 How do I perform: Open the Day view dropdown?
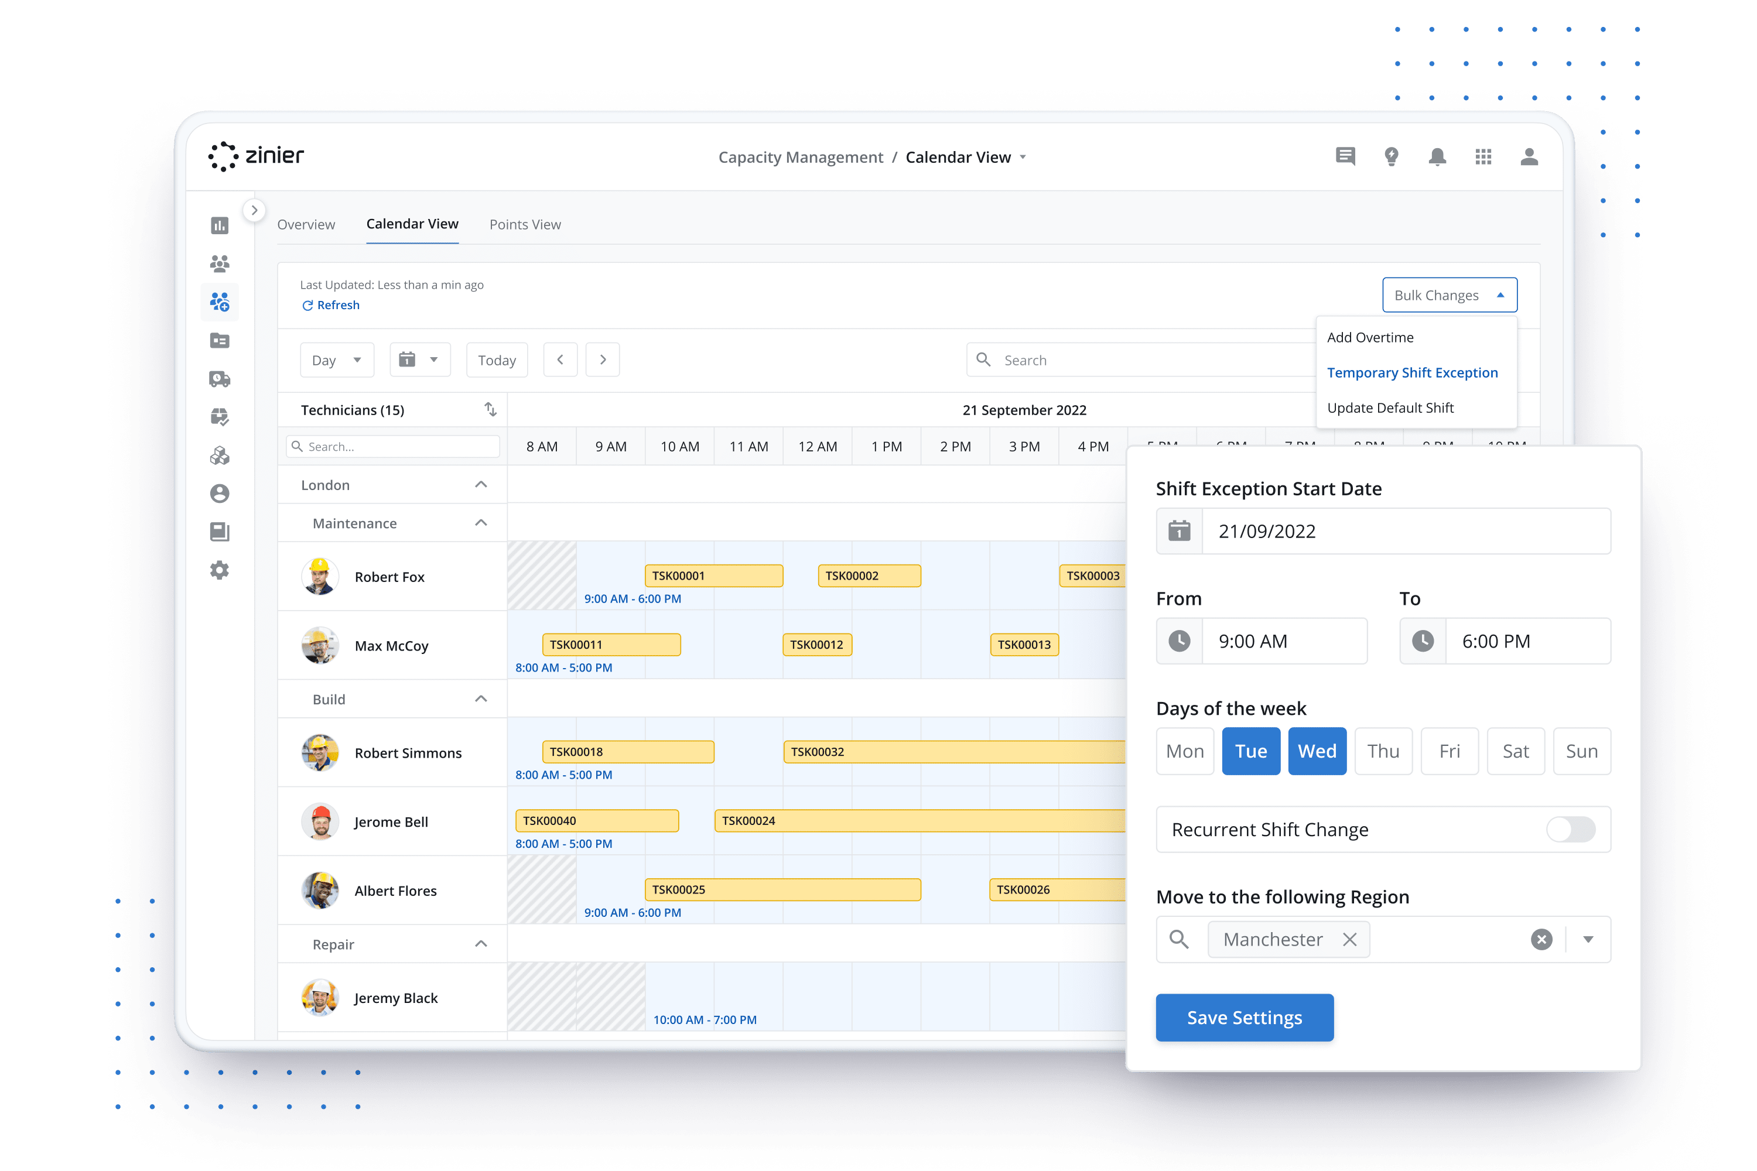pyautogui.click(x=336, y=359)
